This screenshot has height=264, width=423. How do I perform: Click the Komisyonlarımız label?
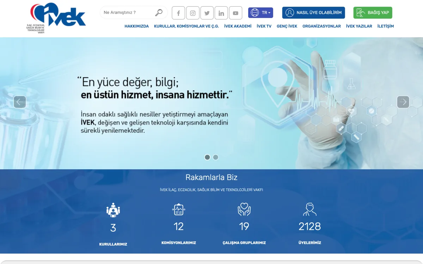(x=179, y=243)
